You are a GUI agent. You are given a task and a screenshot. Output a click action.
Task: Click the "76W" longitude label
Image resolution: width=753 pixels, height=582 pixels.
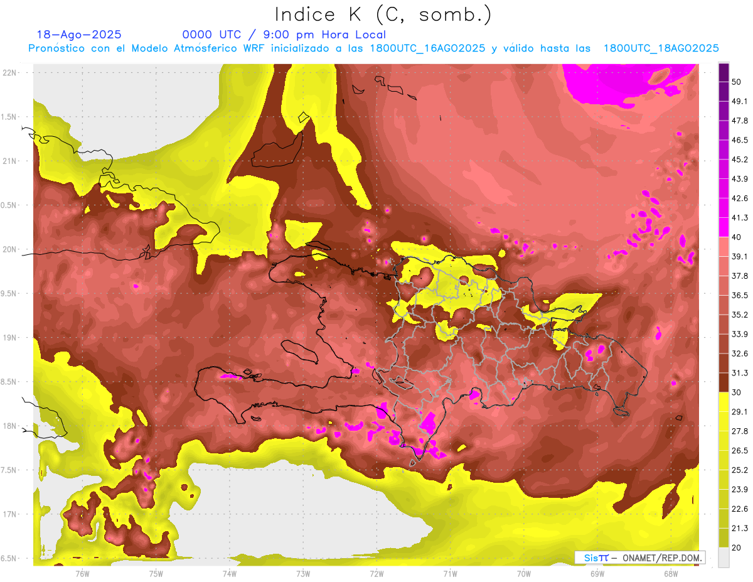pyautogui.click(x=82, y=574)
